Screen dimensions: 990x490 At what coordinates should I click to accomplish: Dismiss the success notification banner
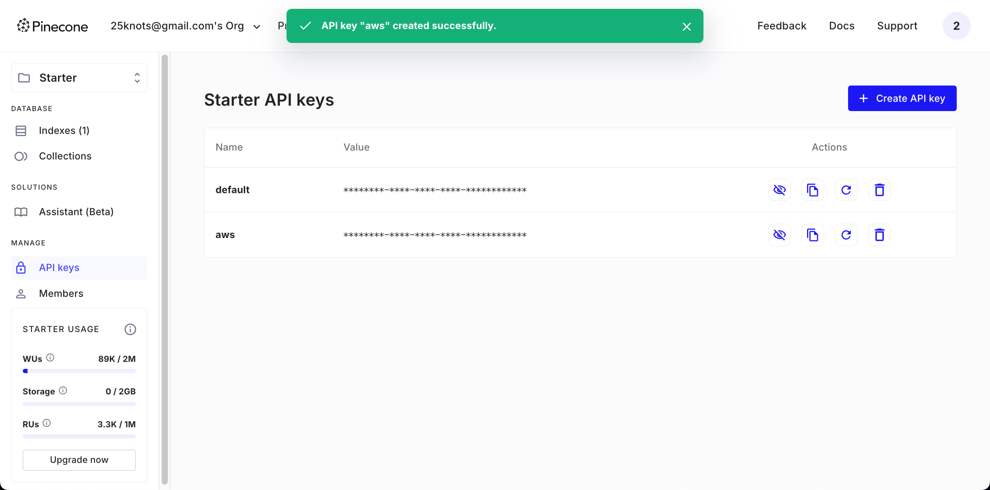pos(687,26)
